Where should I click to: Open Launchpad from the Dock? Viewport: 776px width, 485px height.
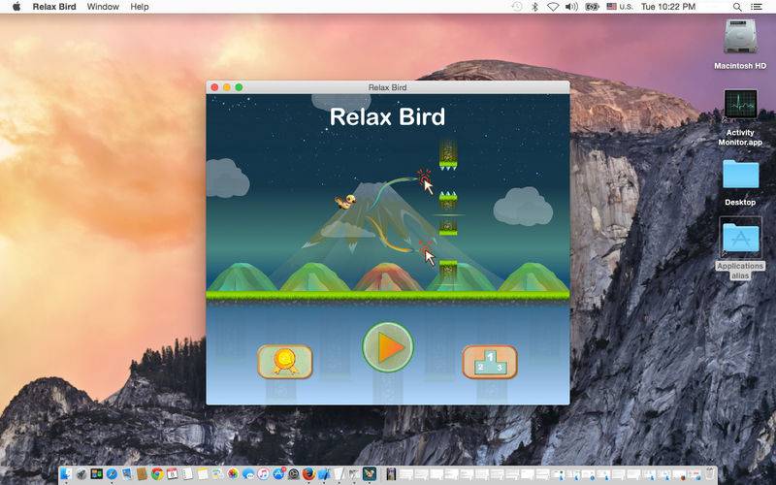81,474
